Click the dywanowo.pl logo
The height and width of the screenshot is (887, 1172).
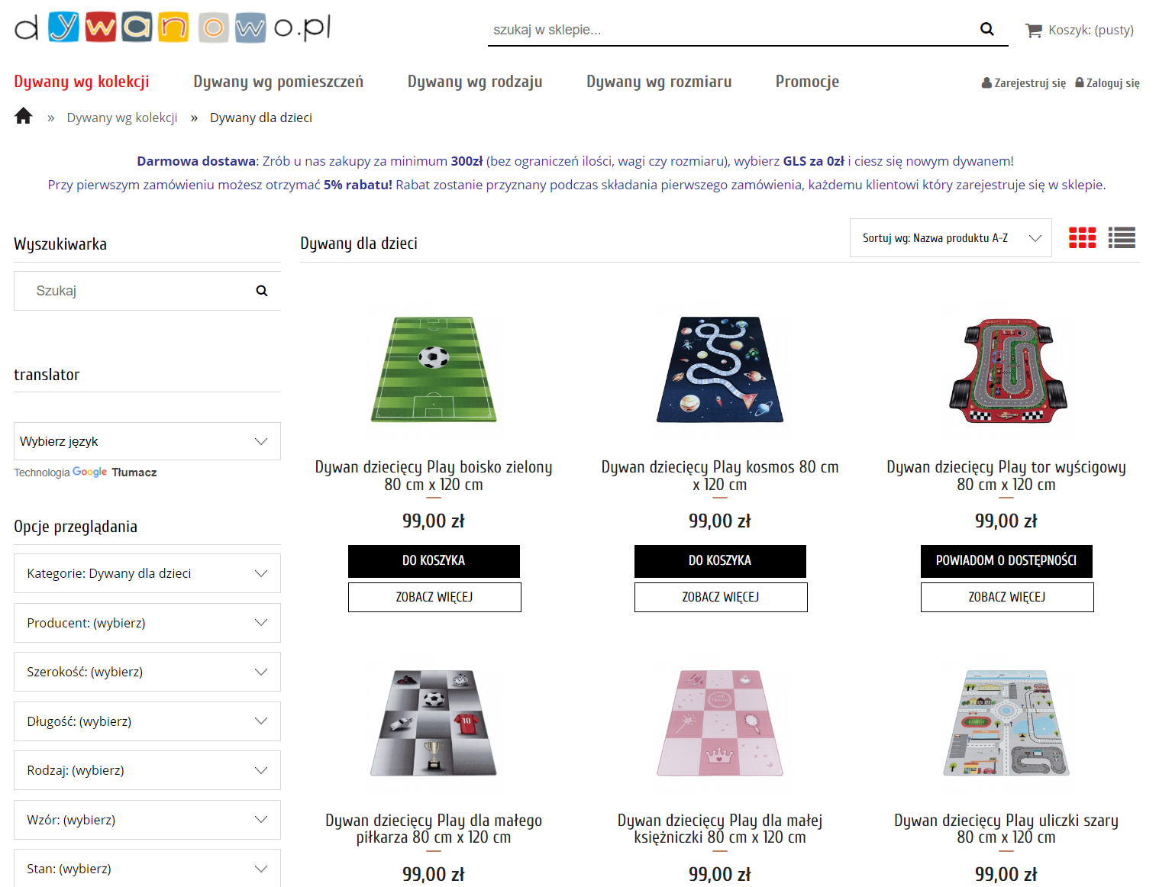(173, 28)
